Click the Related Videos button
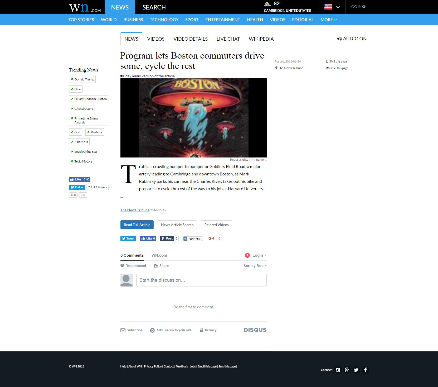This screenshot has height=387, width=438. pos(216,225)
